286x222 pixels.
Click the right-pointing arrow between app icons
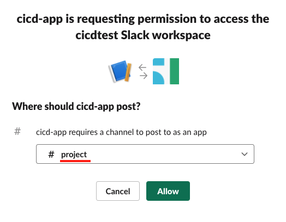click(144, 76)
